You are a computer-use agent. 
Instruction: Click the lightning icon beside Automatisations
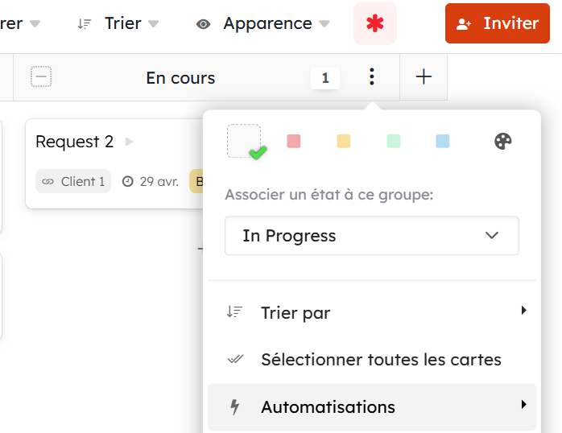pyautogui.click(x=235, y=406)
